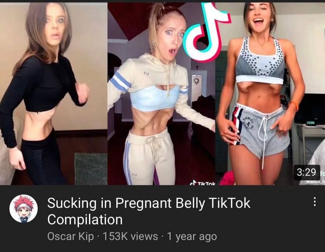This screenshot has width=325, height=252.
Task: Tap the 'Oscar Kip' channel name
Action: [x=71, y=236]
